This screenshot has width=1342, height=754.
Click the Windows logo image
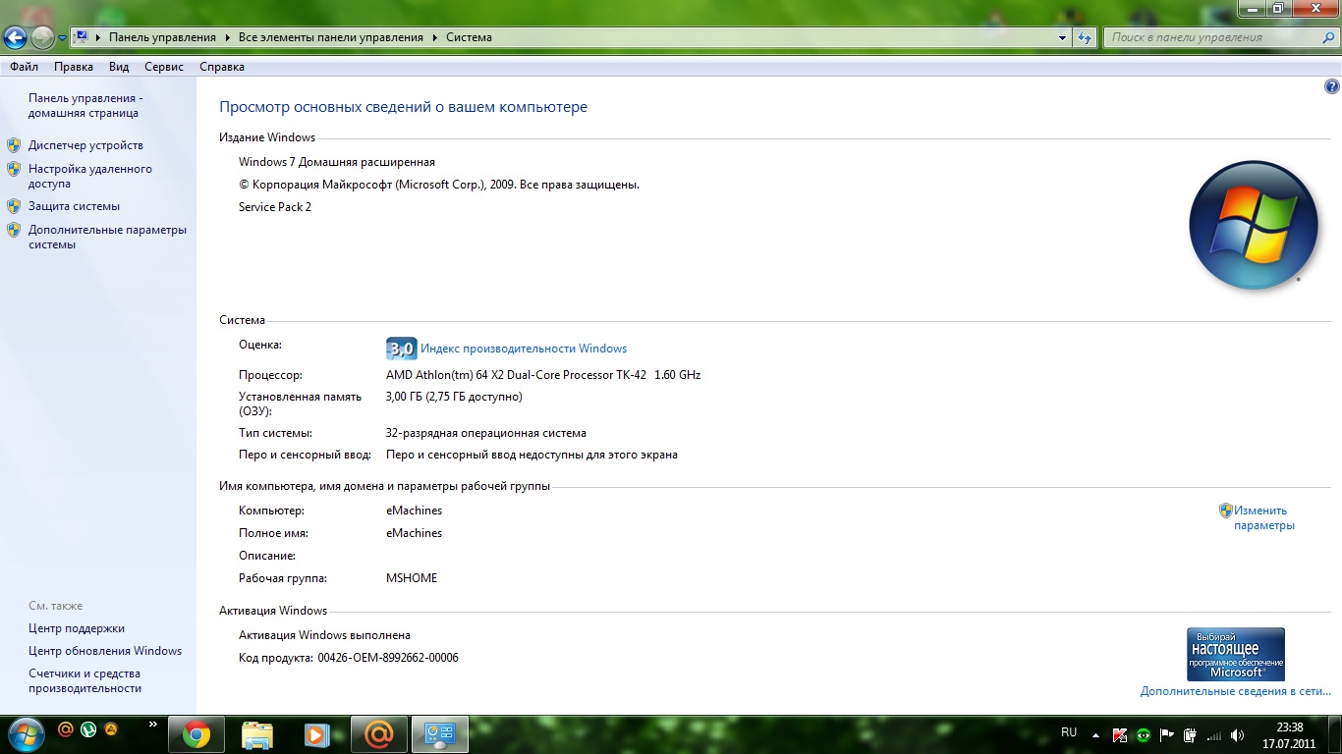[x=1254, y=225]
